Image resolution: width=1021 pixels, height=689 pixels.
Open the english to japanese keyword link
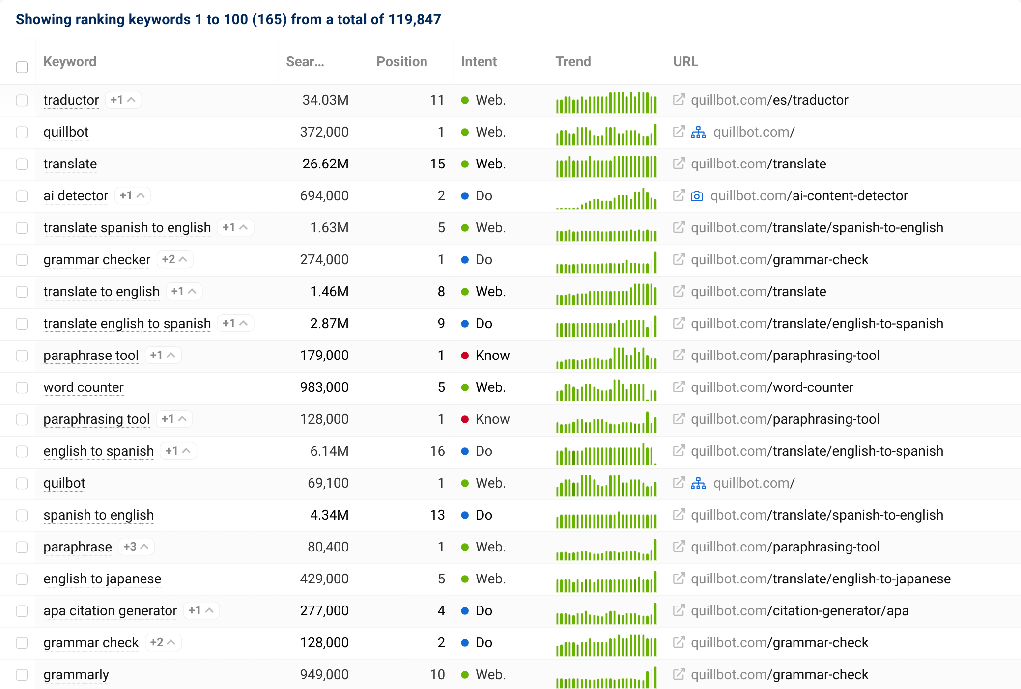(102, 579)
